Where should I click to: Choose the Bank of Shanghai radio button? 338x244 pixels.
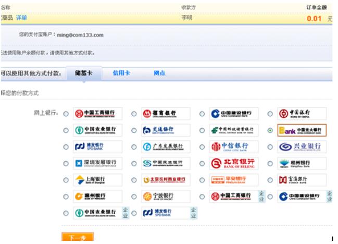click(x=66, y=180)
